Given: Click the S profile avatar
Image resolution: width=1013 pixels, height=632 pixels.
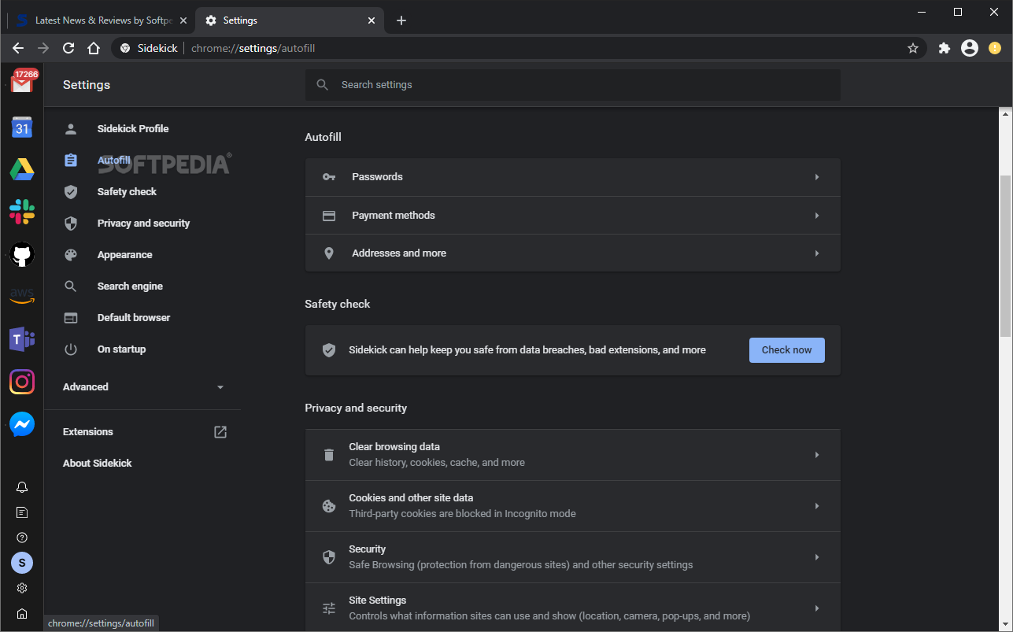Looking at the screenshot, I should (x=22, y=563).
